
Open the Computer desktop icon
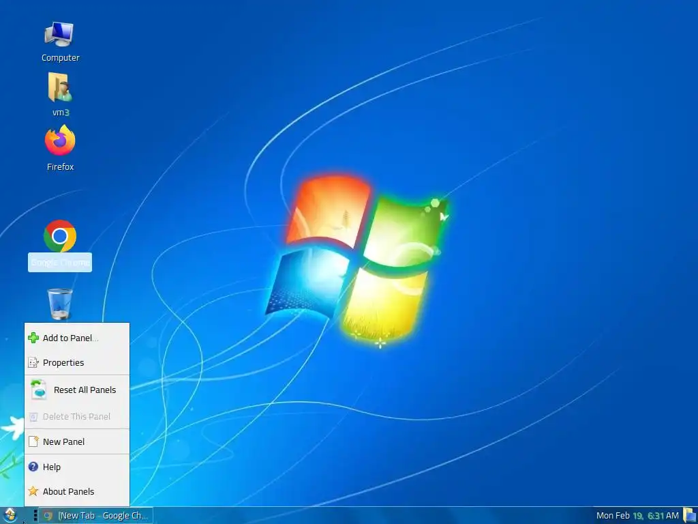tap(59, 35)
